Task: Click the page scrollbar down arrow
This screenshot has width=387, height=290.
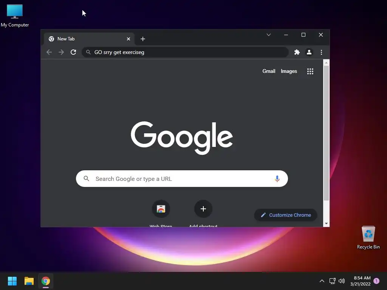Action: click(326, 224)
